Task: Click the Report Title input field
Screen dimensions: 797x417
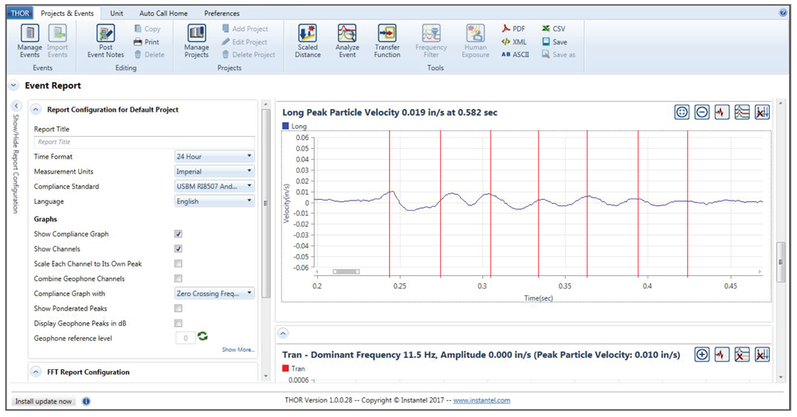Action: (144, 142)
